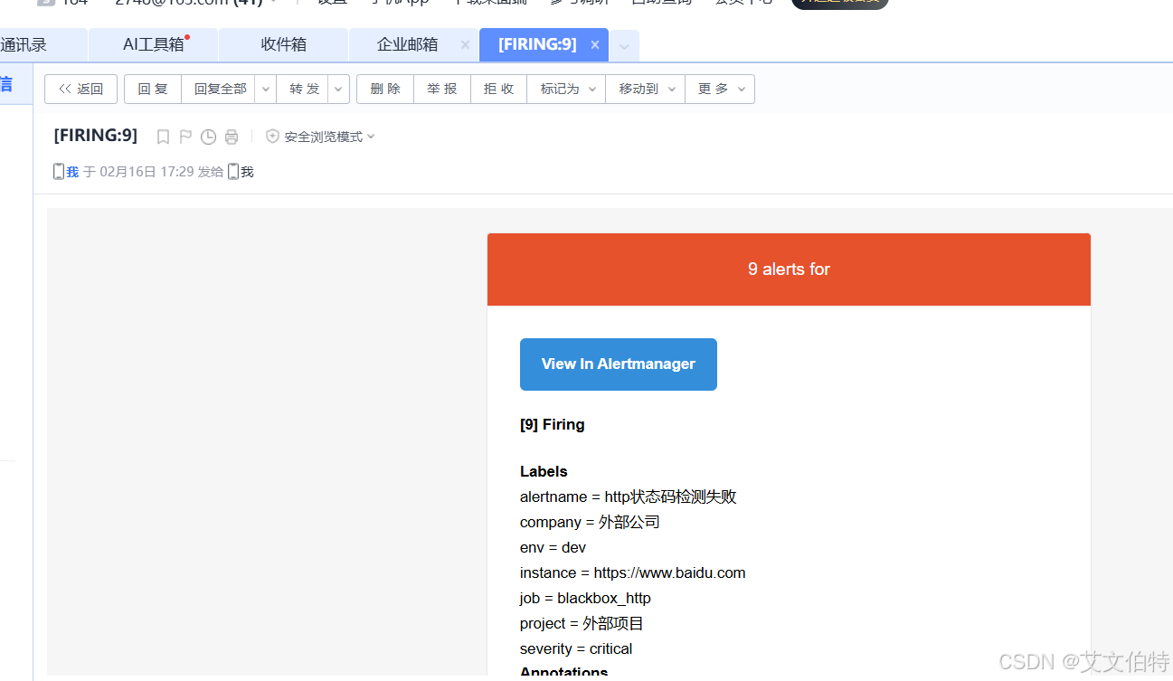Click the 拒收 reject button
Image resolution: width=1173 pixels, height=681 pixels.
[x=498, y=89]
